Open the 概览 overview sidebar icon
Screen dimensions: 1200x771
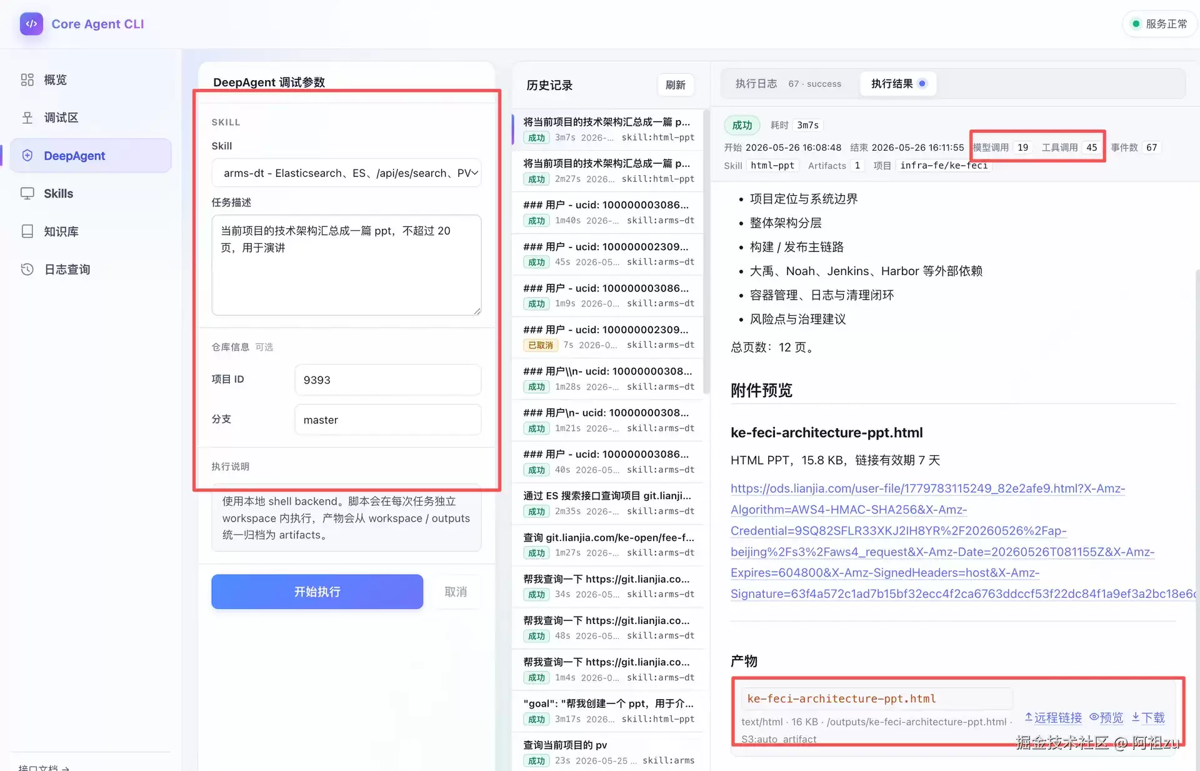coord(27,79)
